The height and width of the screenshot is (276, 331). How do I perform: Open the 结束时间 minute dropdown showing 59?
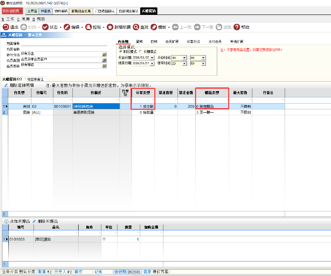click(x=203, y=63)
